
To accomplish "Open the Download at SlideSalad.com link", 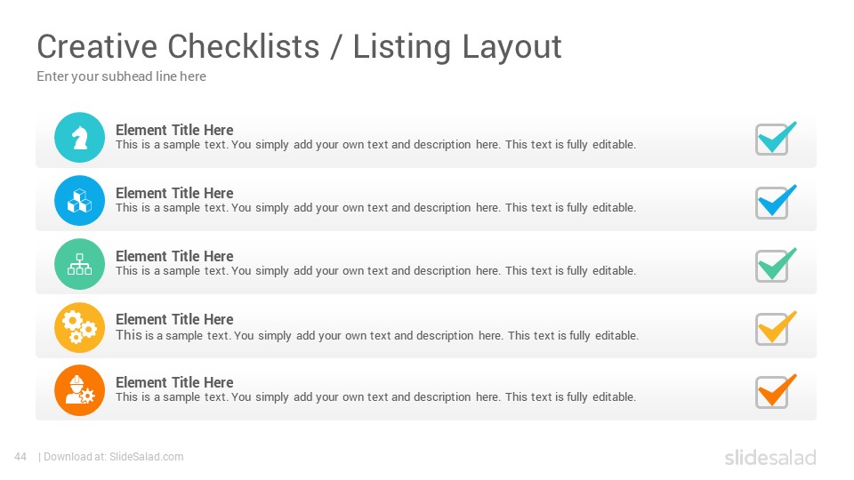I will (113, 457).
